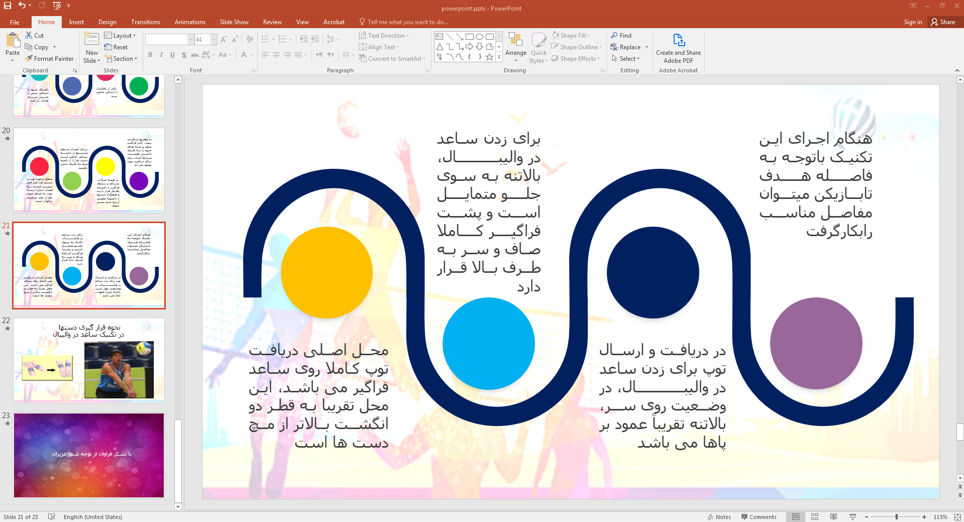The height and width of the screenshot is (522, 964).
Task: Open the Layout dropdown
Action: (121, 35)
